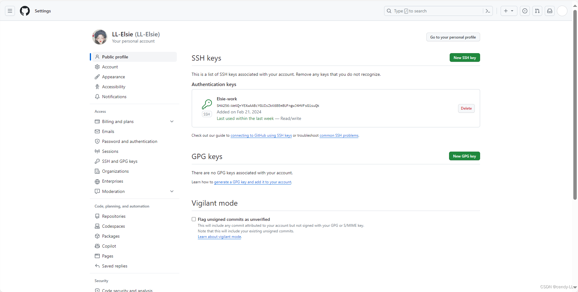The width and height of the screenshot is (578, 292).
Task: Click the Accessibility person icon
Action: point(97,87)
